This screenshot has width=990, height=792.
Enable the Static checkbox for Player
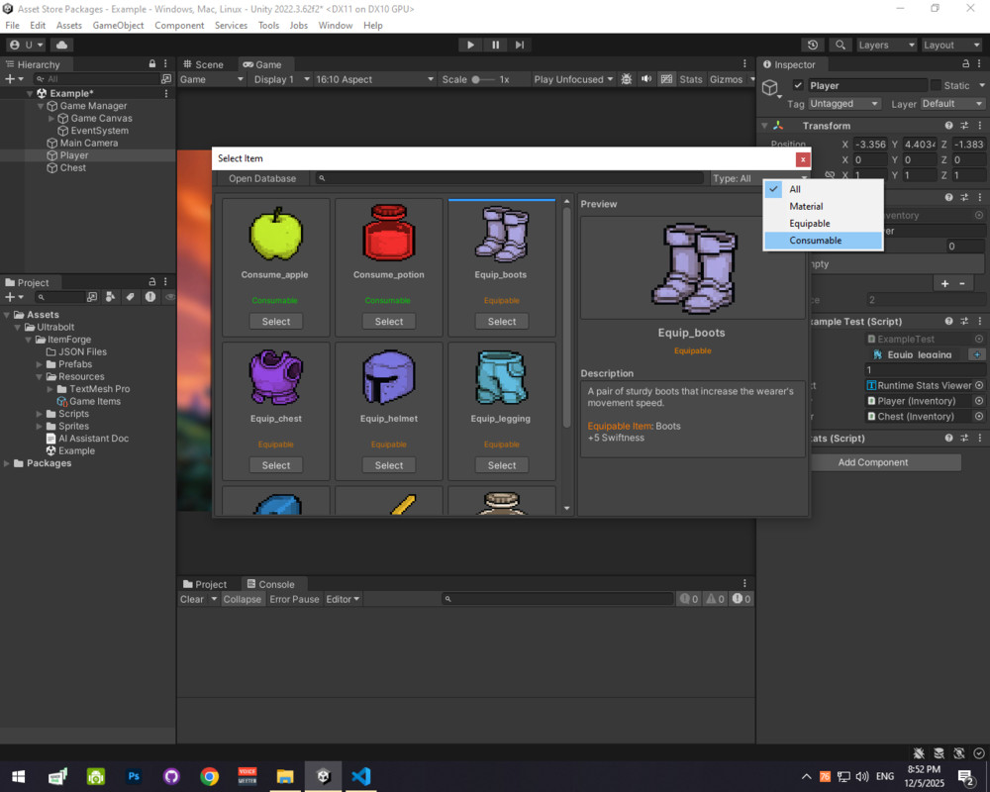935,85
